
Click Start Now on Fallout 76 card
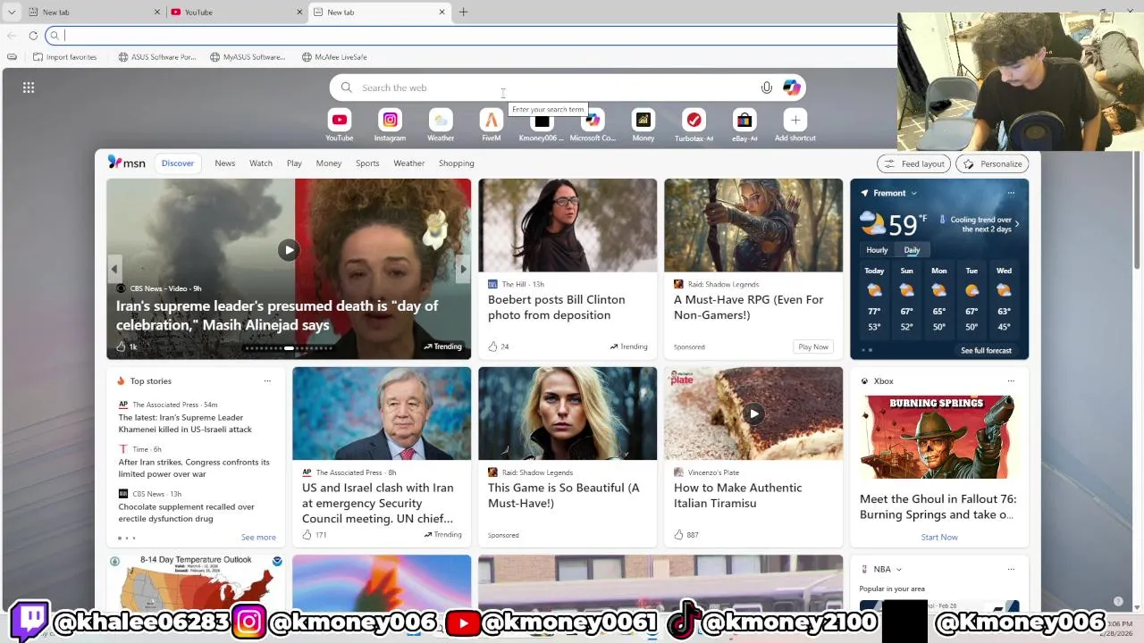[939, 537]
